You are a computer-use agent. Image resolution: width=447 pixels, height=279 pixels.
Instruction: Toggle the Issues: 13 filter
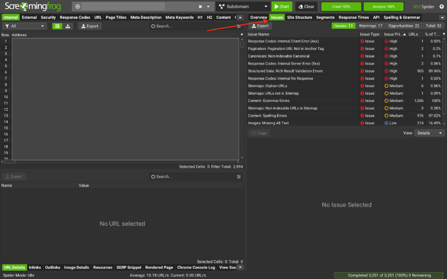tap(343, 26)
